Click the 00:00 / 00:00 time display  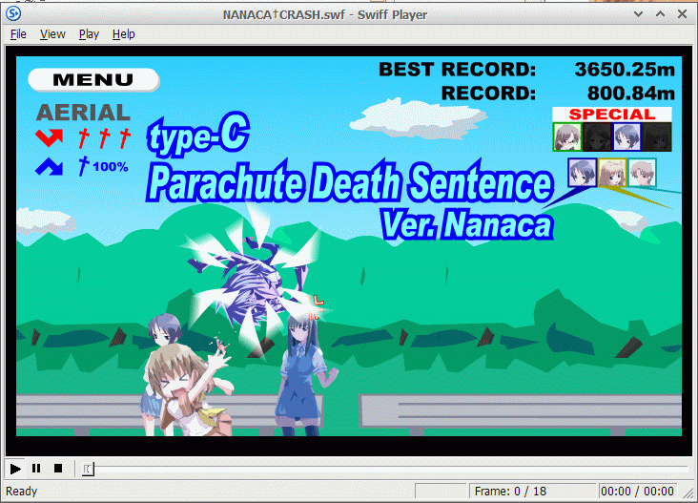click(x=637, y=491)
